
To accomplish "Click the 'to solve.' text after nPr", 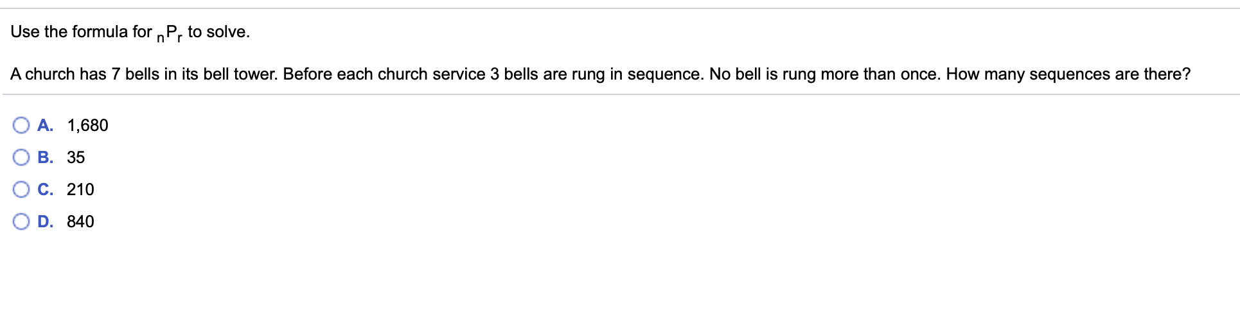I will [x=218, y=31].
